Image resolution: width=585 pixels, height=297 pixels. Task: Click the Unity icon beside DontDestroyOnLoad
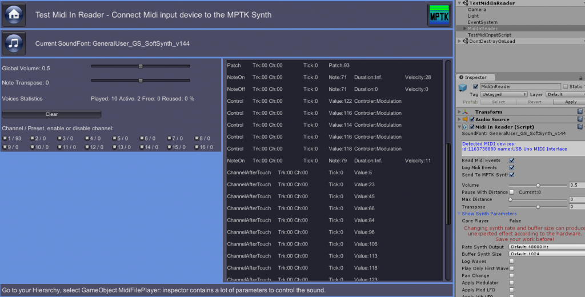tap(466, 41)
